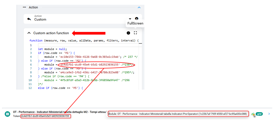The height and width of the screenshot is (123, 274).
Task: Click the linked module icon near grid badge
Action: coord(253,114)
